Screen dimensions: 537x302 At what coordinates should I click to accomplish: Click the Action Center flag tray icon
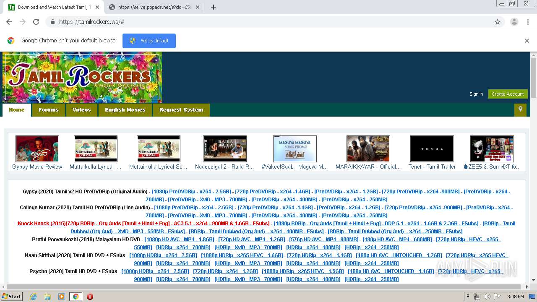(497, 297)
